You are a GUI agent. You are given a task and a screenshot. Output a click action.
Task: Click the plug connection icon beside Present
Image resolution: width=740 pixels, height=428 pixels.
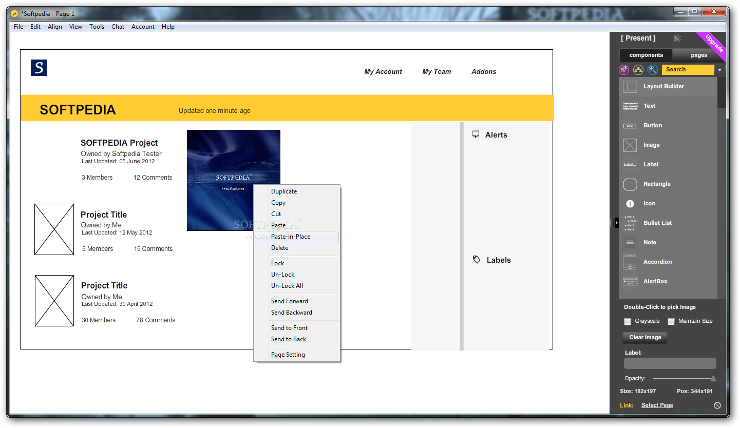click(x=678, y=38)
